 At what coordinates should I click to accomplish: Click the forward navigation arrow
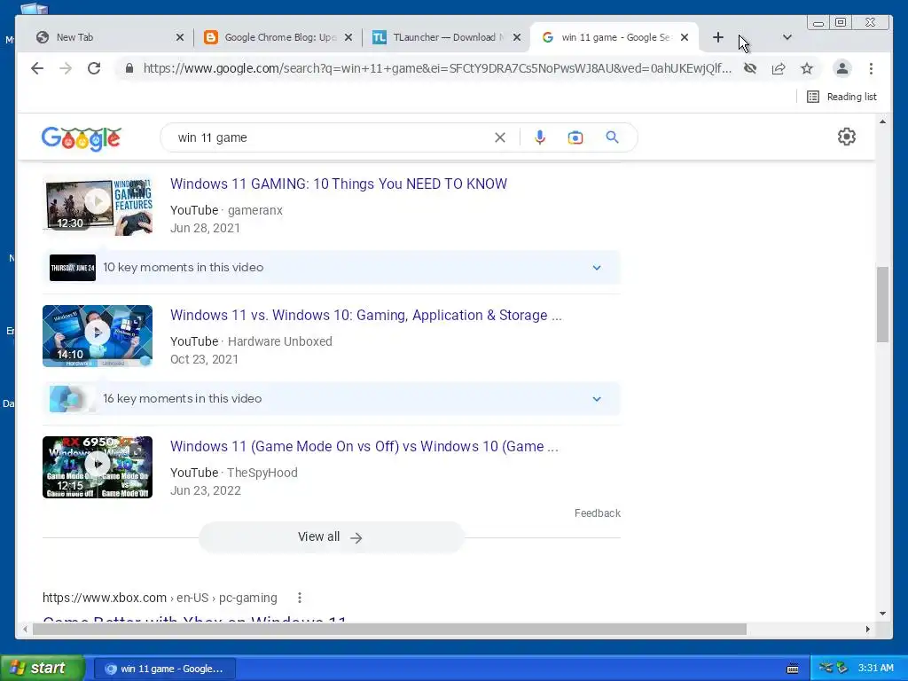pos(66,68)
